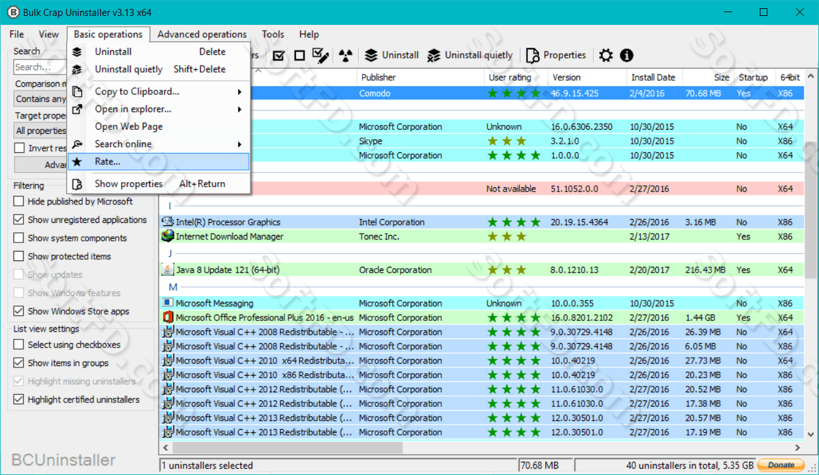This screenshot has width=819, height=475.
Task: Expand the Search online submenu
Action: pos(159,145)
